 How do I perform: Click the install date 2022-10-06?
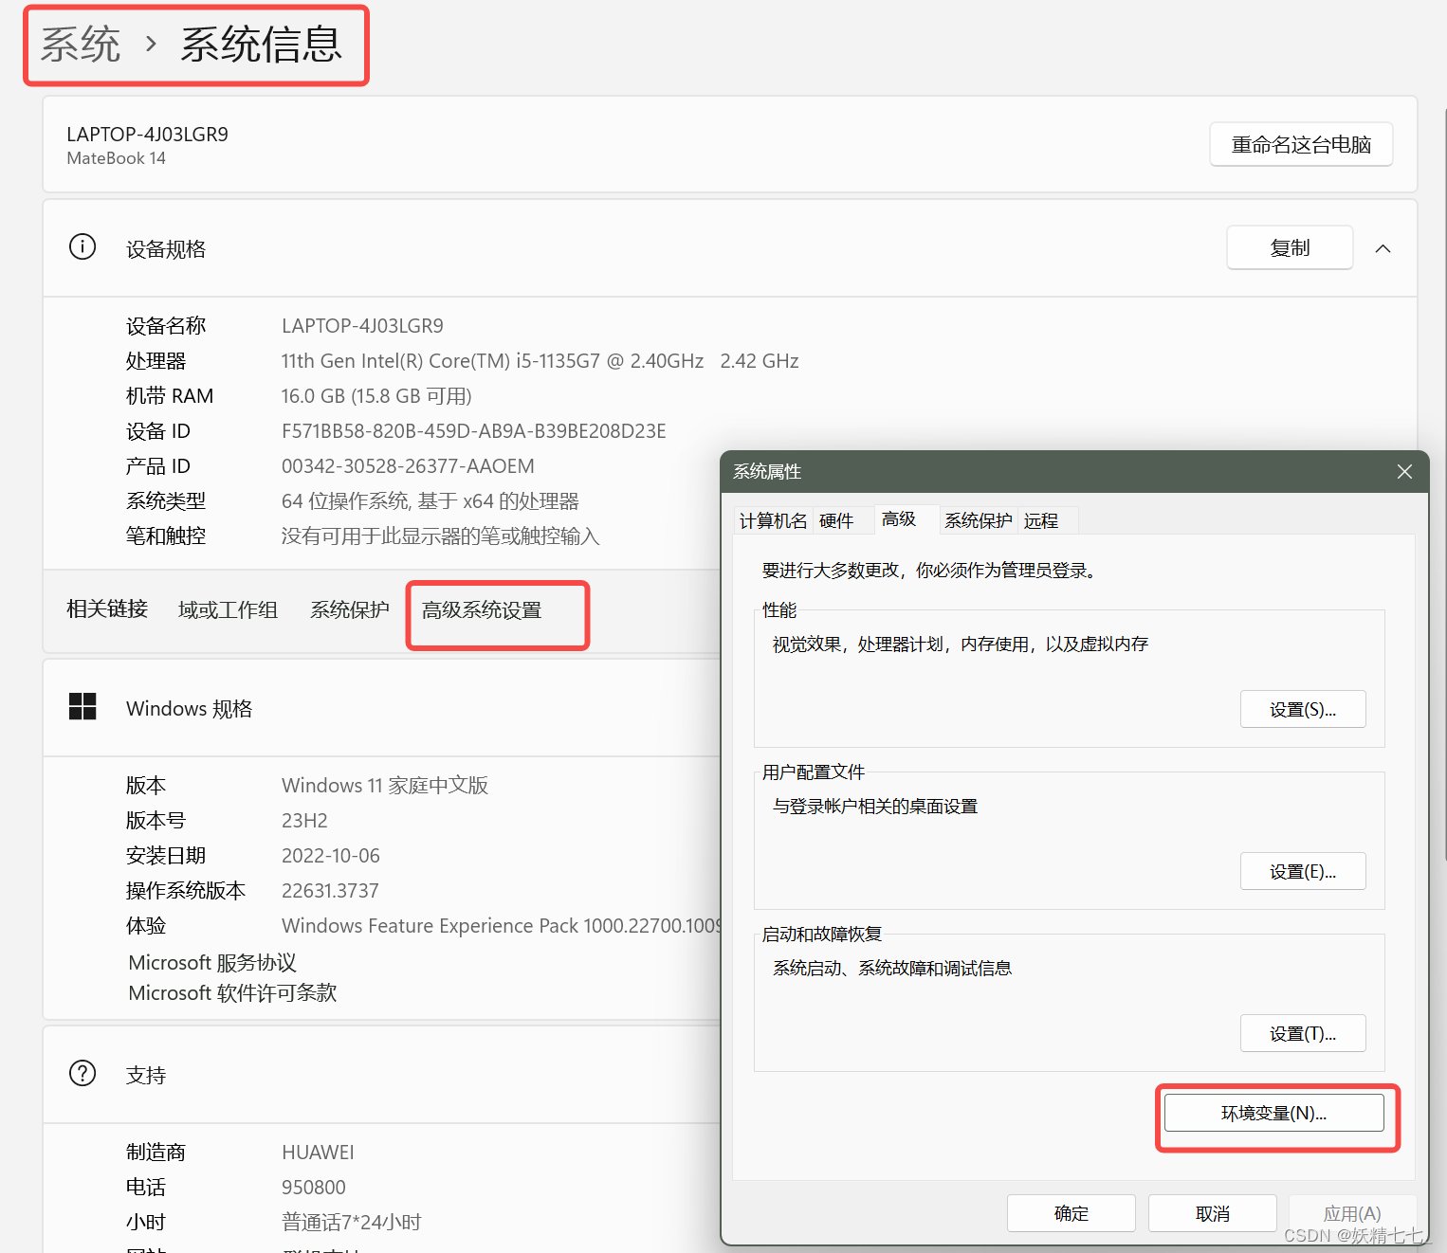(x=331, y=856)
